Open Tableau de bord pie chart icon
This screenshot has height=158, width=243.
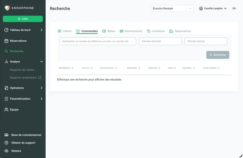tap(7, 30)
